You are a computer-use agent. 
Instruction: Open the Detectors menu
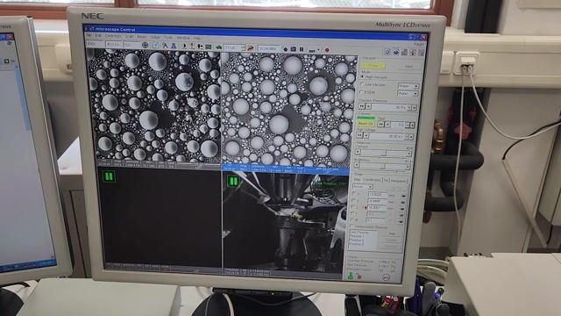click(113, 37)
